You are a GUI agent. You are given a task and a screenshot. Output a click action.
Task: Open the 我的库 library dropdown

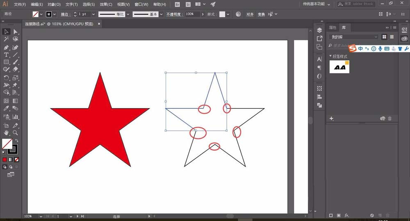click(x=353, y=37)
